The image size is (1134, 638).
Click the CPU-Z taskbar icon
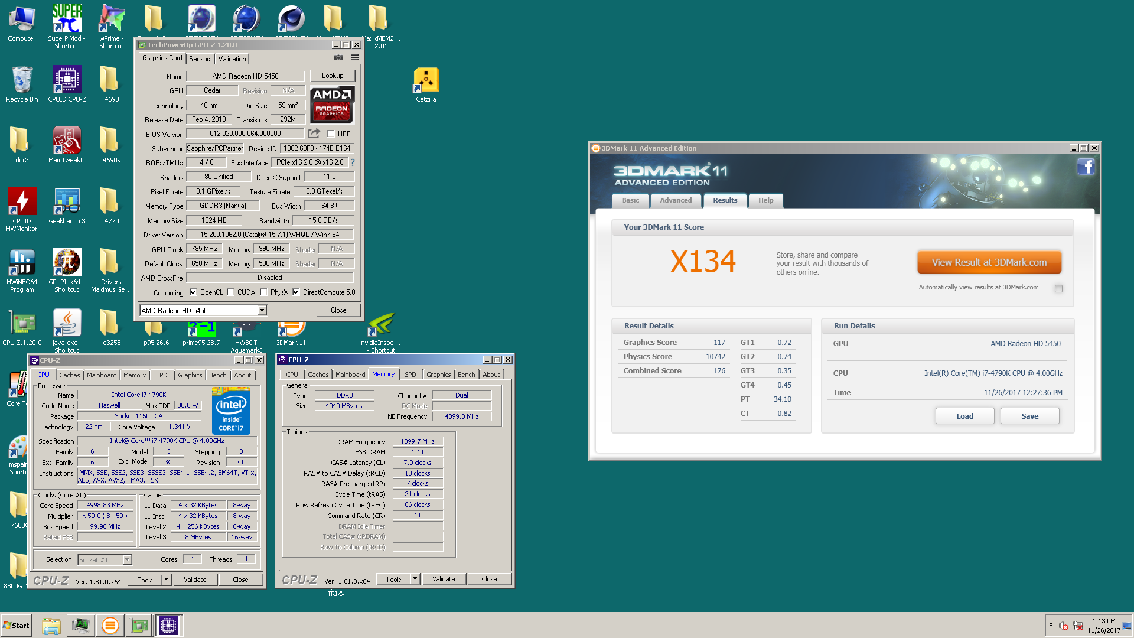click(168, 626)
